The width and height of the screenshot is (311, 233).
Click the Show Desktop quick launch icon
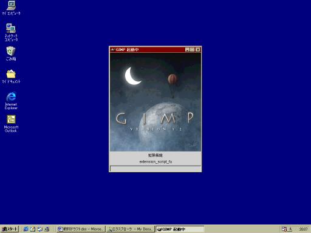click(39, 229)
